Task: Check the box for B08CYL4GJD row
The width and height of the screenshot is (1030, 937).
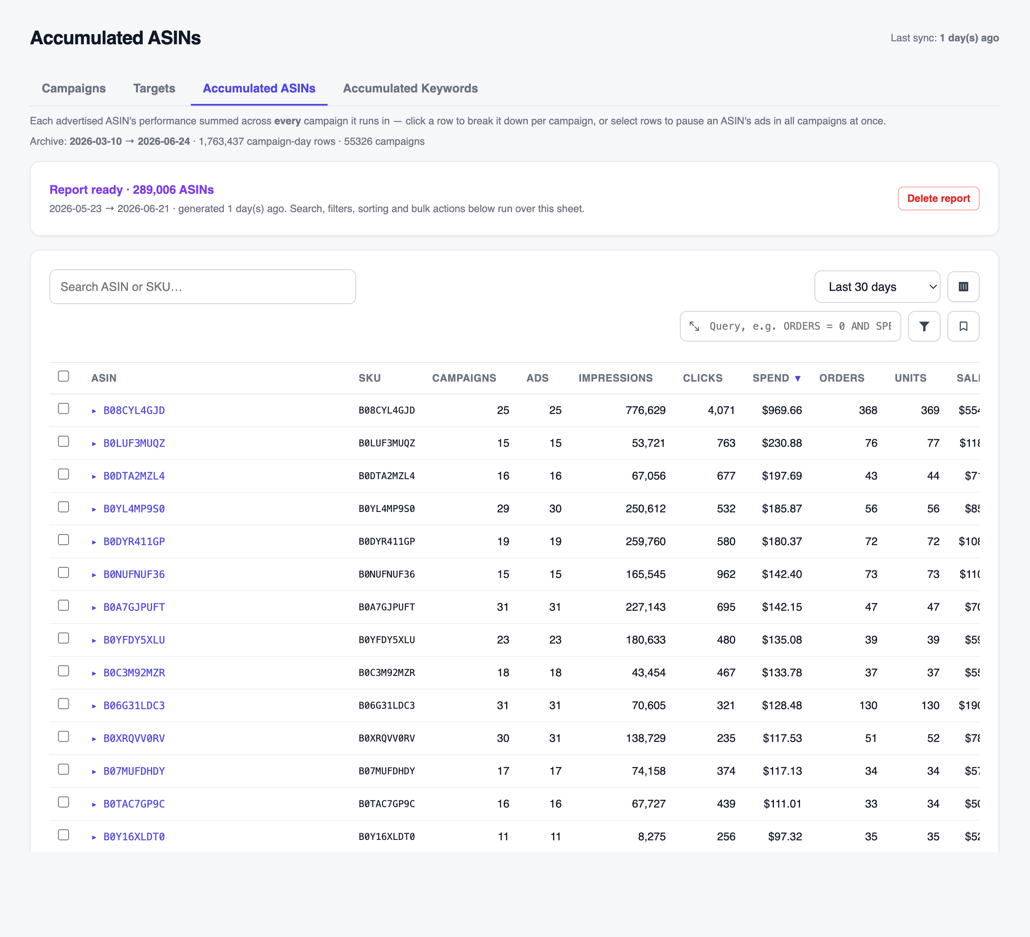Action: point(63,408)
